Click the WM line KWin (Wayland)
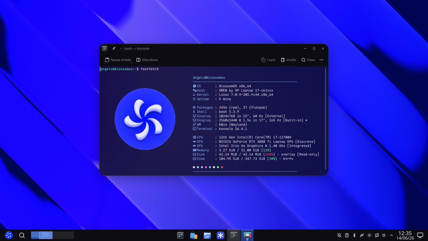Screen dimensions: 428x241 coord(220,125)
